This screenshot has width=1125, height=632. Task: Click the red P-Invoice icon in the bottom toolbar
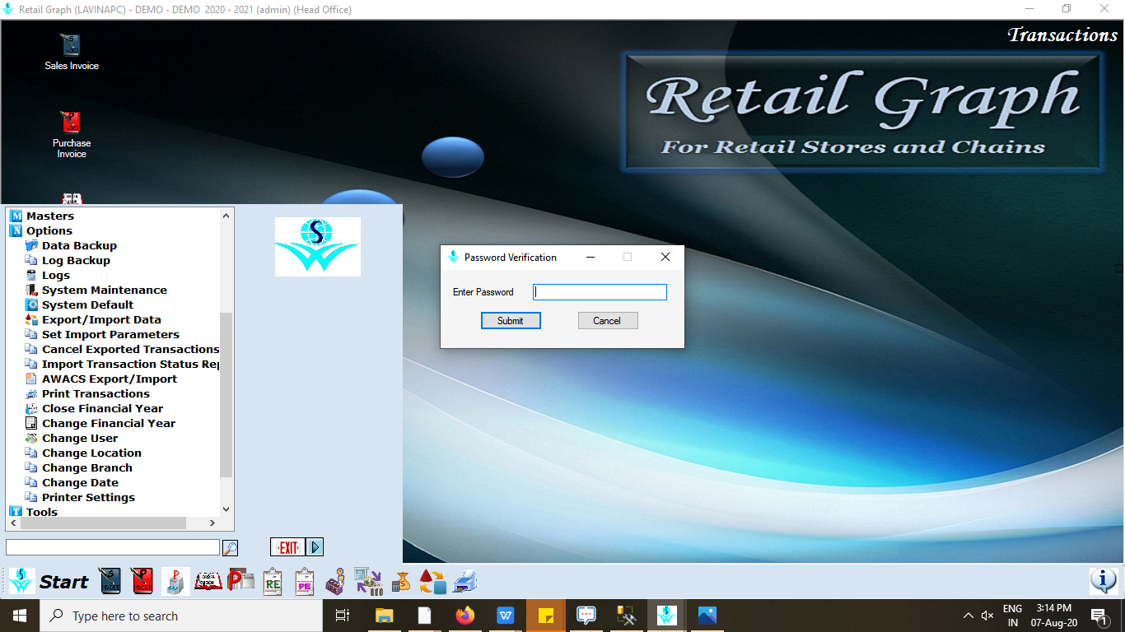142,581
